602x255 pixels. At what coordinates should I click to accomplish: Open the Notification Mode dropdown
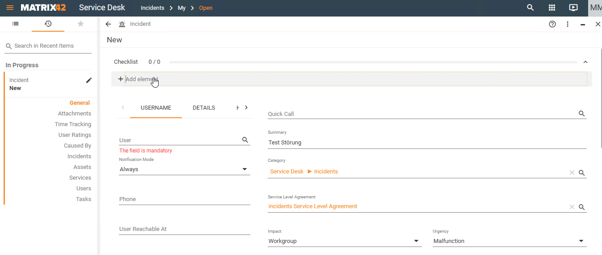(x=185, y=169)
